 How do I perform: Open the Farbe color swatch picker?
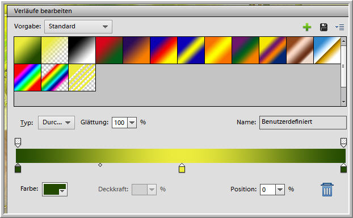coord(54,190)
